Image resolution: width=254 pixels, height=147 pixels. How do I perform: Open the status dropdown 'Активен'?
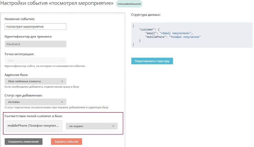click(35, 102)
